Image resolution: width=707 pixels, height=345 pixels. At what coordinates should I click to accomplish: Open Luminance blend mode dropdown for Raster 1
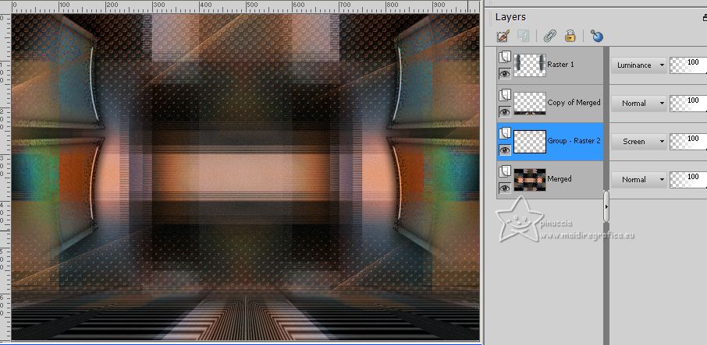(639, 65)
